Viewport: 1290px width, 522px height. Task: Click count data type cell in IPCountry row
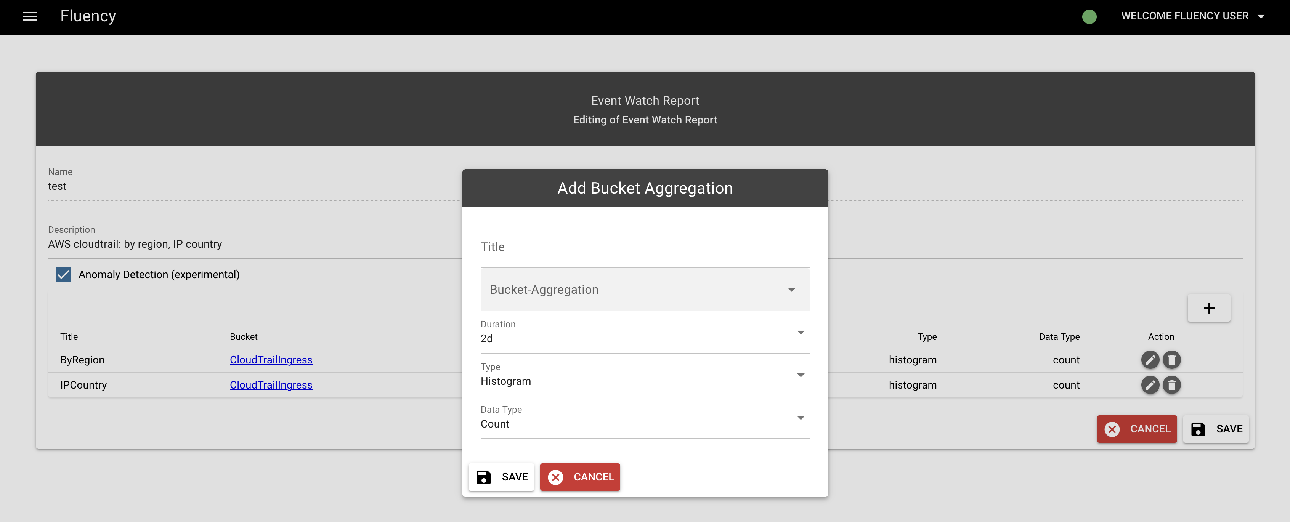pos(1066,385)
